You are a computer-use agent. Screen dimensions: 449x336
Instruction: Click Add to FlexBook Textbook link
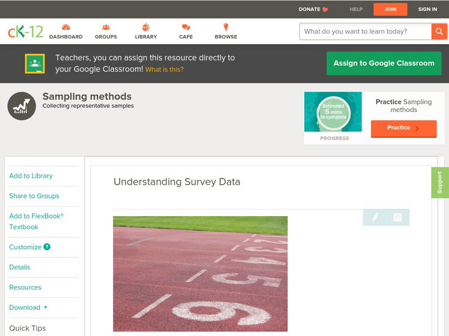coord(36,221)
